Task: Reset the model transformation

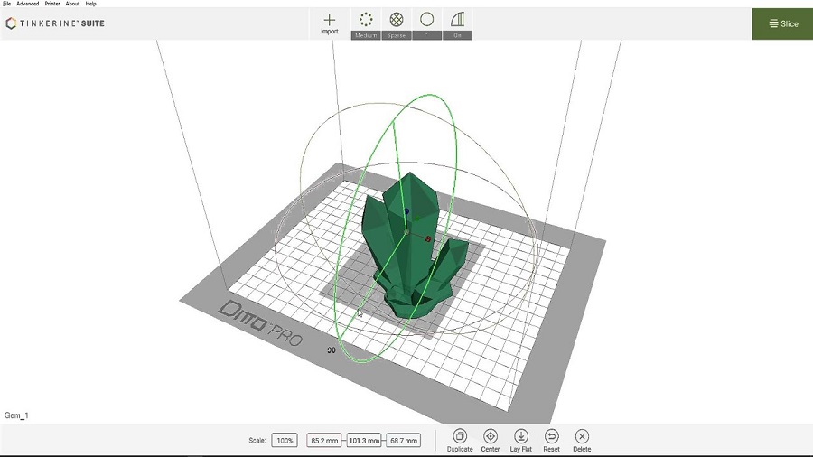Action: coord(552,441)
